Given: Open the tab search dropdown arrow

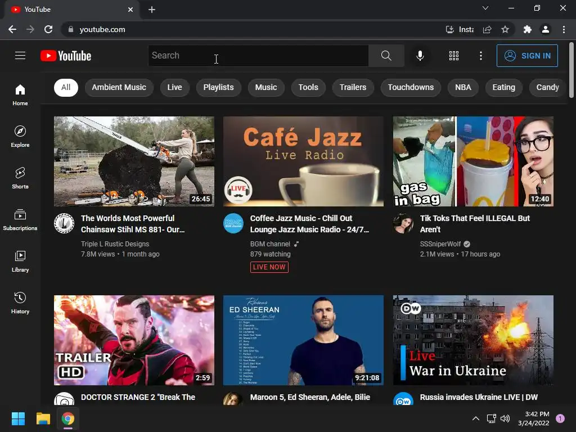Looking at the screenshot, I should [x=485, y=8].
